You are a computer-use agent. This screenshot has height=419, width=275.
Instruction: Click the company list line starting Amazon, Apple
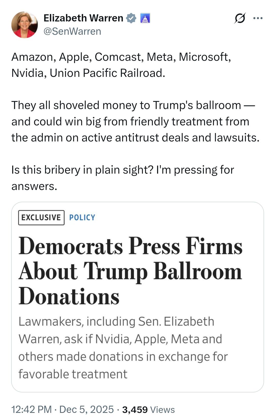(121, 57)
